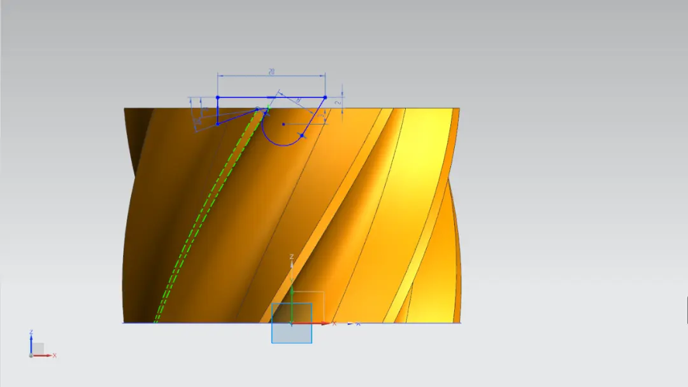
Task: Click the view triad in the corner
Action: click(41, 346)
